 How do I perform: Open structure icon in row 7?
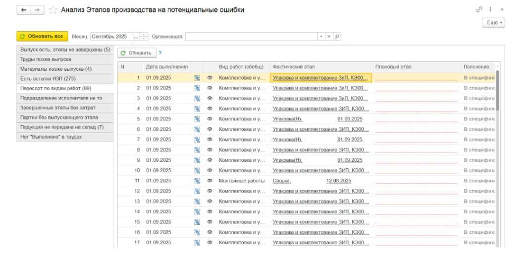pyautogui.click(x=198, y=140)
